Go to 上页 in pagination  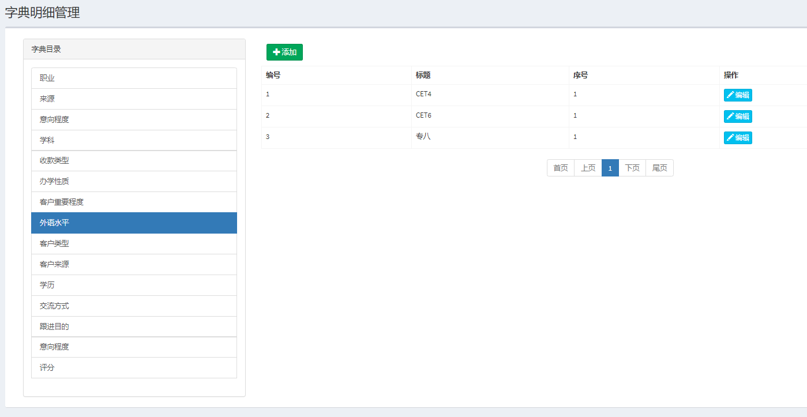coord(588,168)
